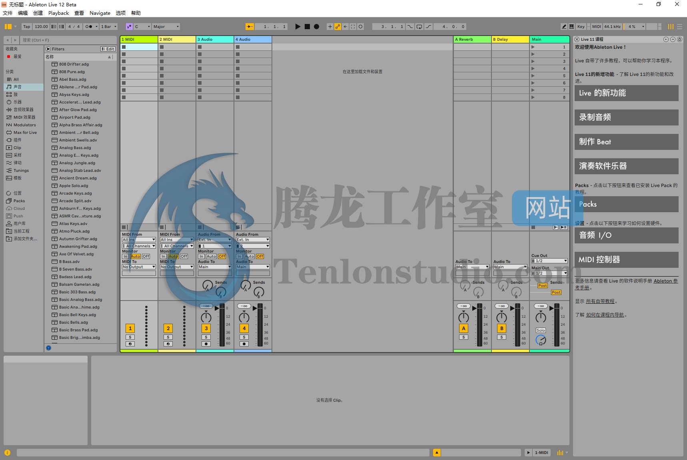
Task: Click the Tap tempo button
Action: [x=27, y=27]
